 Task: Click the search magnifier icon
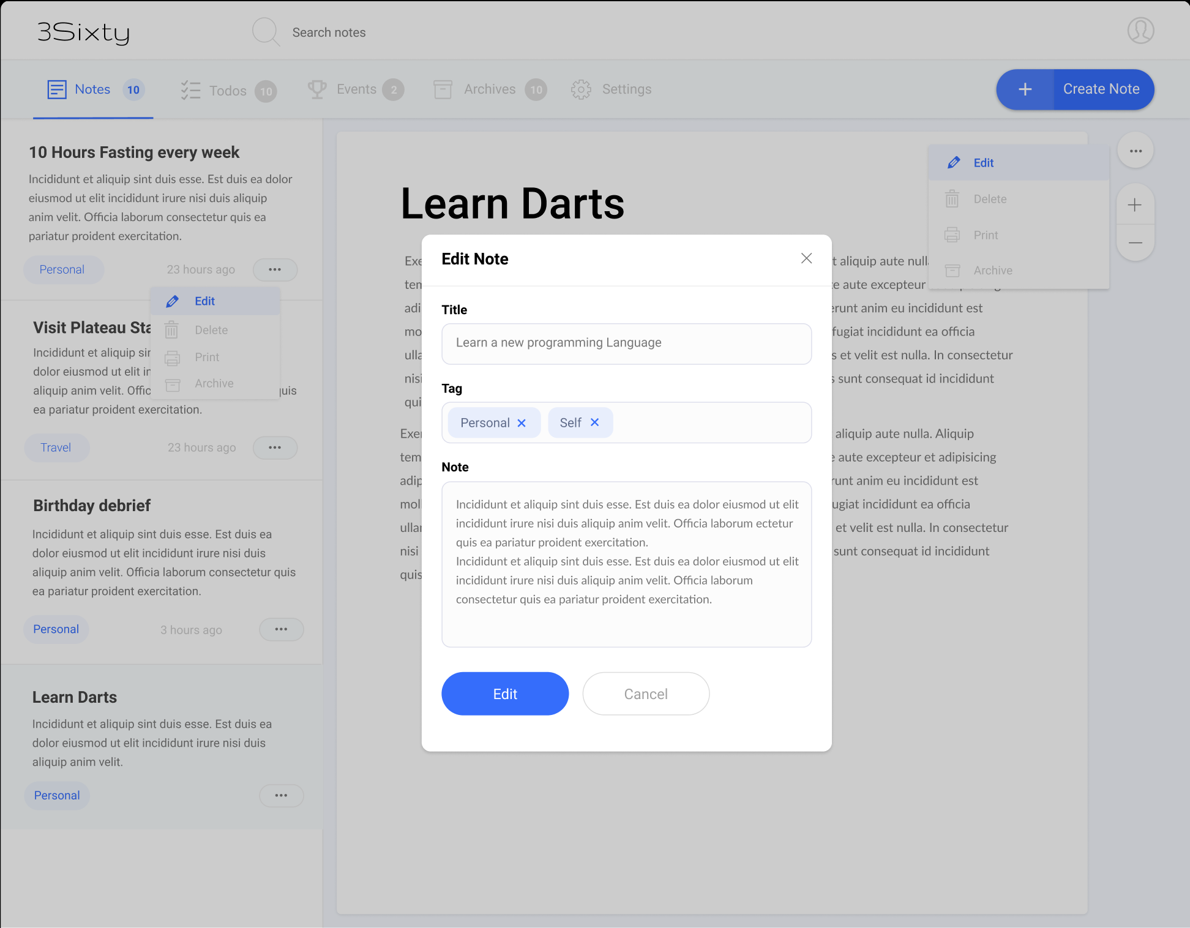click(x=266, y=31)
